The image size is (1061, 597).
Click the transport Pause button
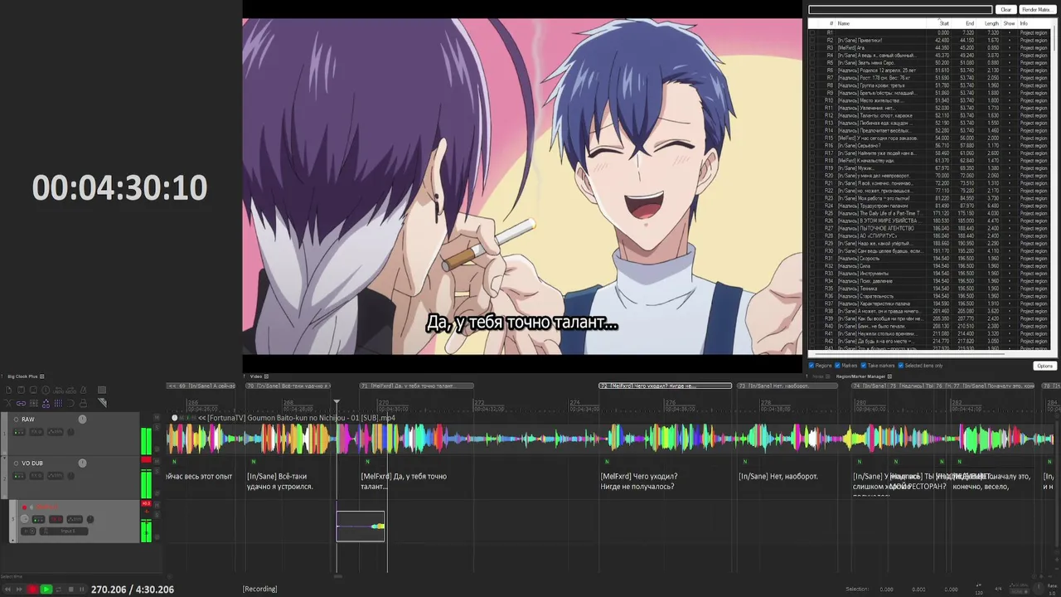point(82,589)
